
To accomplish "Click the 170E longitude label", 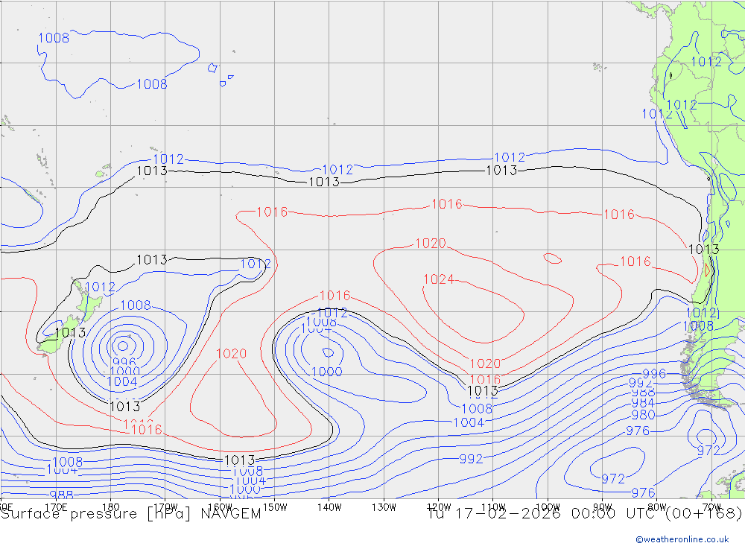I will click(x=56, y=507).
